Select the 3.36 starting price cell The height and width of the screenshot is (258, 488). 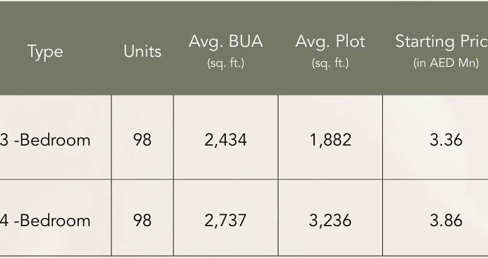tap(446, 140)
